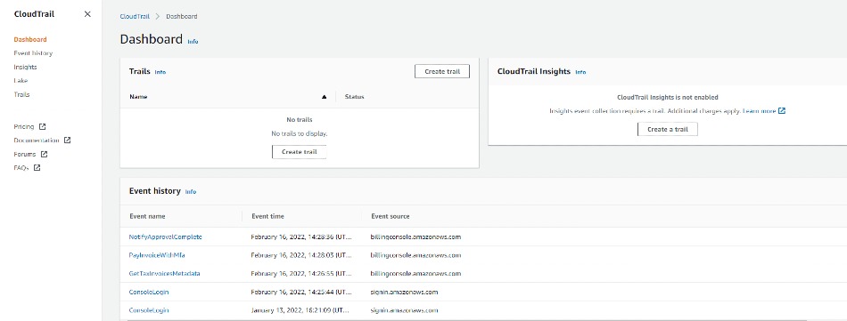The image size is (847, 321).
Task: Open Lake in the sidebar
Action: 21,81
